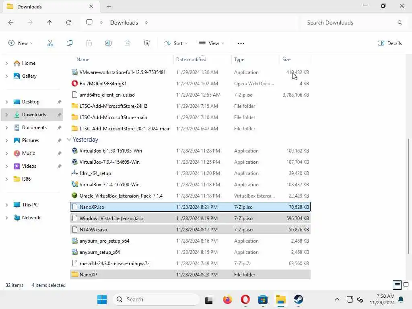This screenshot has height=309, width=412.
Task: Click Downloads in the address breadcrumb
Action: click(124, 23)
